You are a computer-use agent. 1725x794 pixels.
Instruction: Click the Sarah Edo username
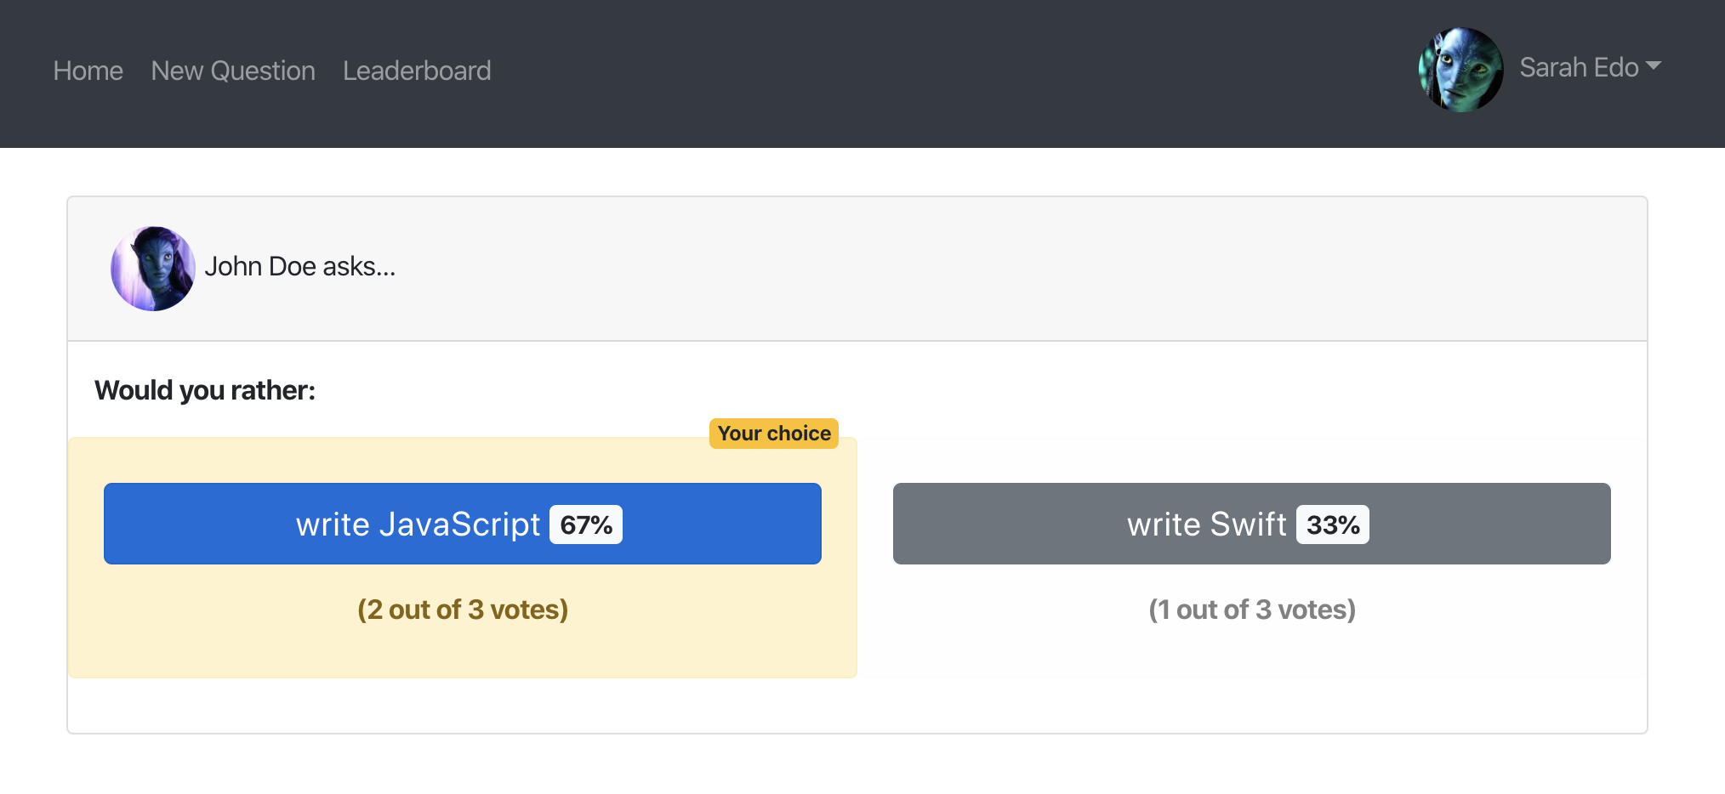coord(1578,68)
